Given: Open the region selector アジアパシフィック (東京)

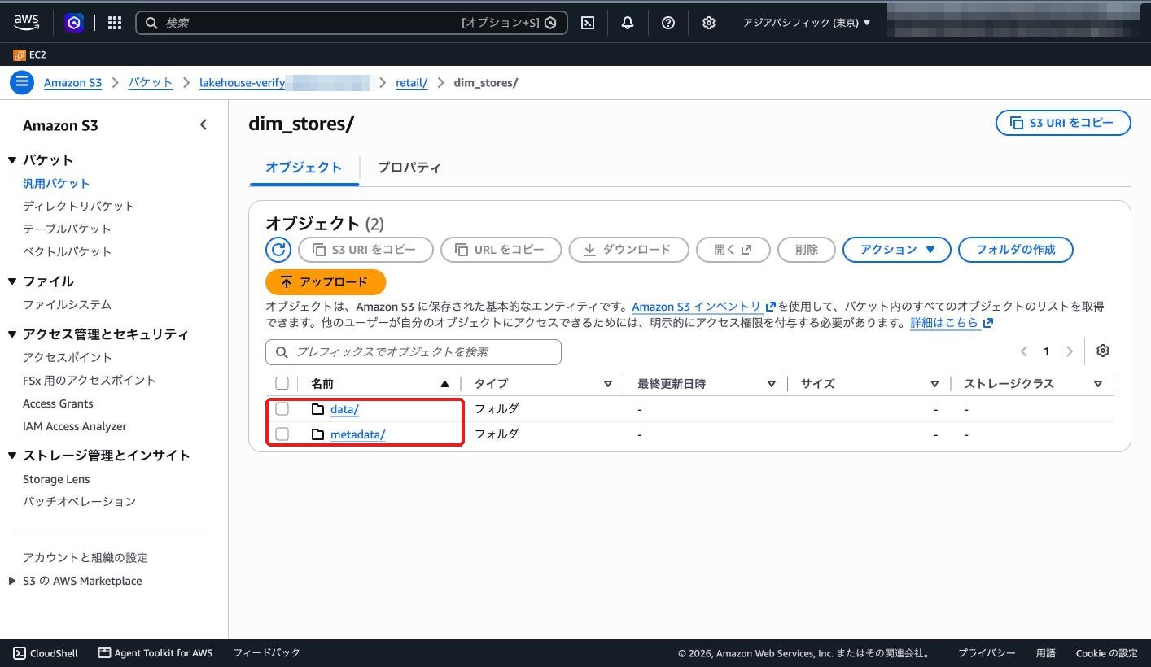Looking at the screenshot, I should 807,23.
